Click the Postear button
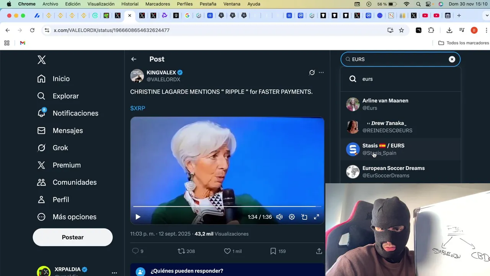This screenshot has height=276, width=490. [73, 237]
